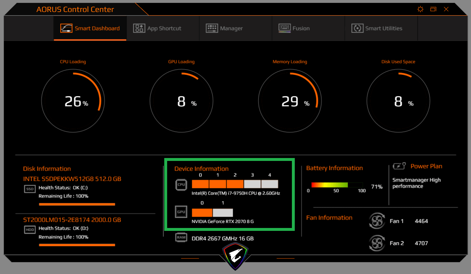This screenshot has width=471, height=274.
Task: Click Smartmanager High performance text
Action: (x=417, y=183)
